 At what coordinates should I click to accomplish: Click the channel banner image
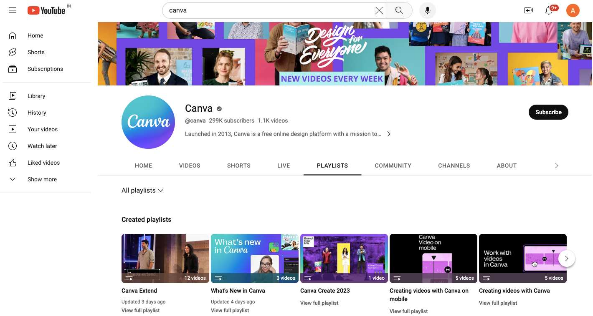345,54
